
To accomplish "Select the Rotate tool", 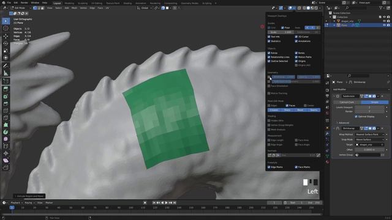I will point(6,43).
